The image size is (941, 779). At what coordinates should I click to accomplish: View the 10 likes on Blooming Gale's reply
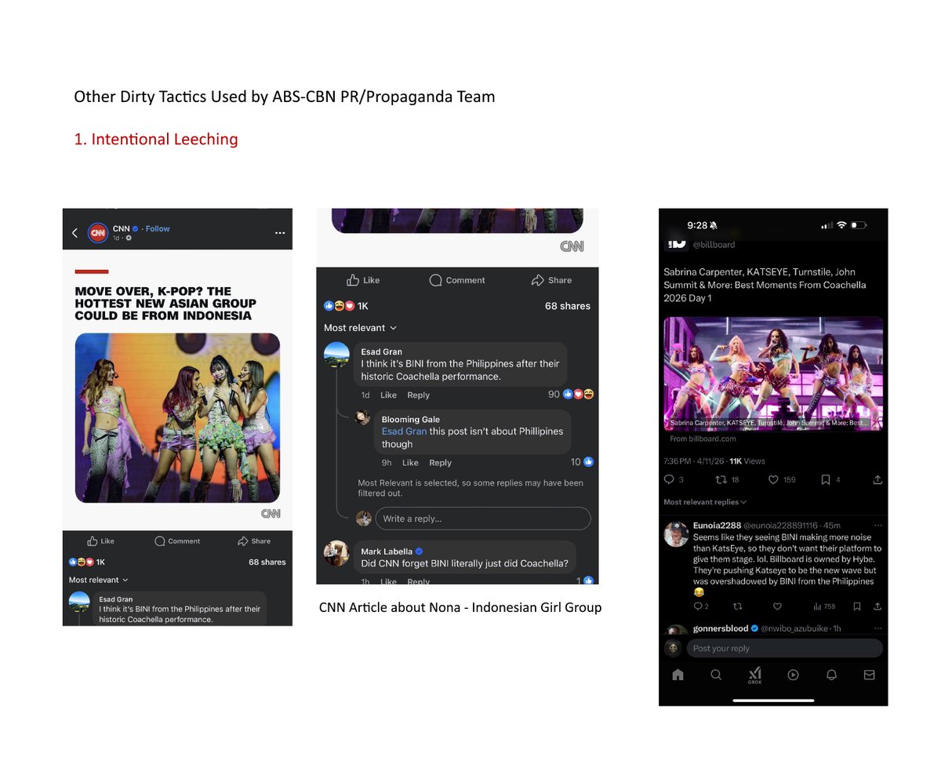tap(582, 462)
